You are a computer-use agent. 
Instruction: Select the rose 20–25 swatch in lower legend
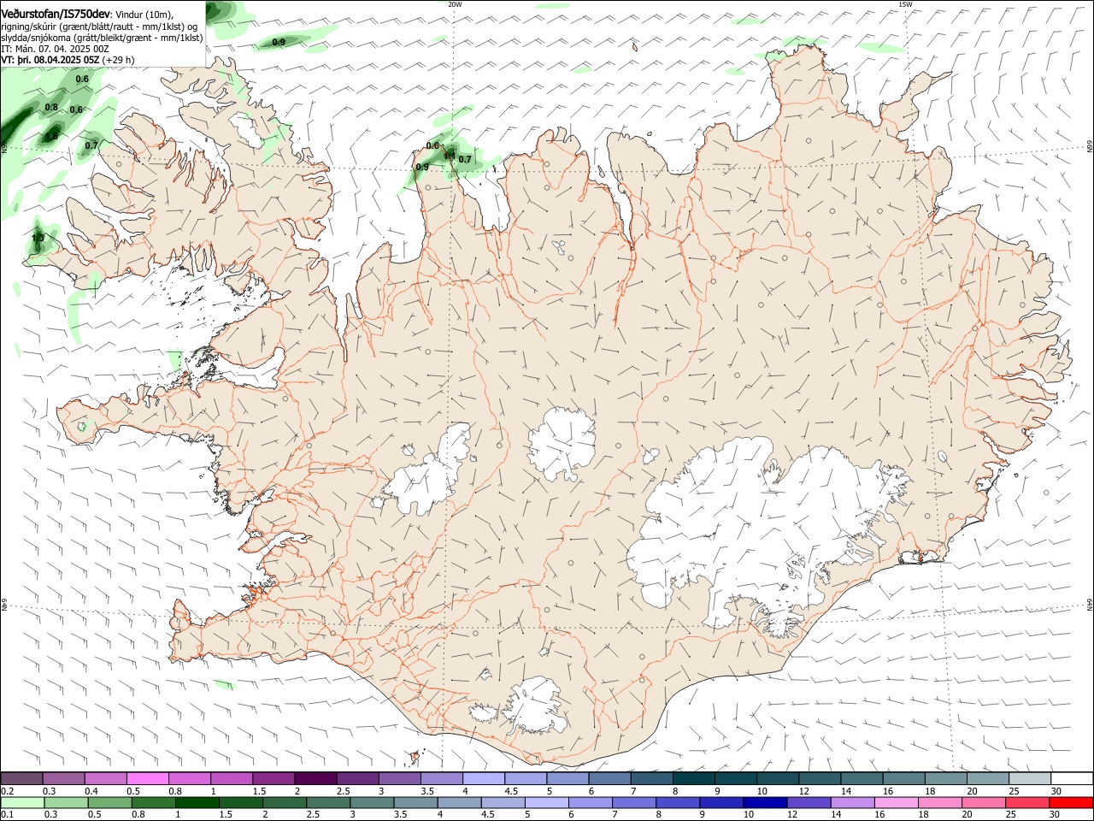click(x=983, y=802)
